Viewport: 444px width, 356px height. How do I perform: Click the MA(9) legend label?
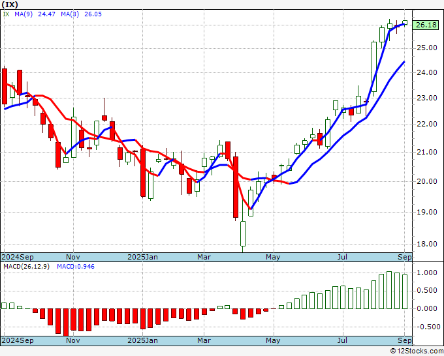tap(24, 14)
